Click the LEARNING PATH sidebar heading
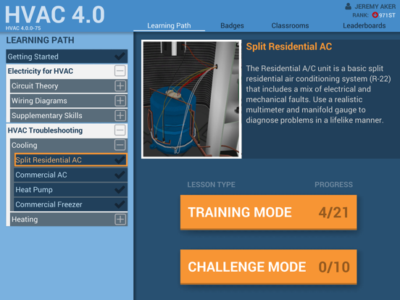Screen dimensions: 400x300 pos(41,40)
